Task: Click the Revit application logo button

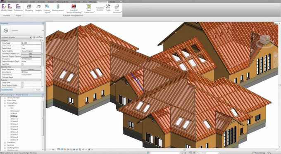Action: click(x=2, y=1)
